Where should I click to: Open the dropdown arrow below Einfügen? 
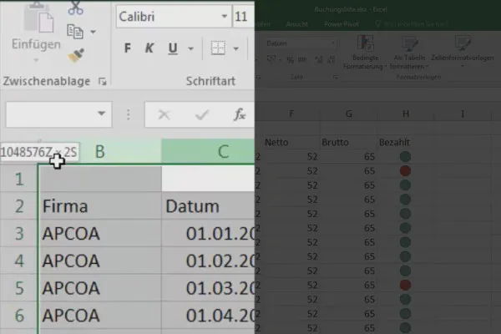click(36, 60)
